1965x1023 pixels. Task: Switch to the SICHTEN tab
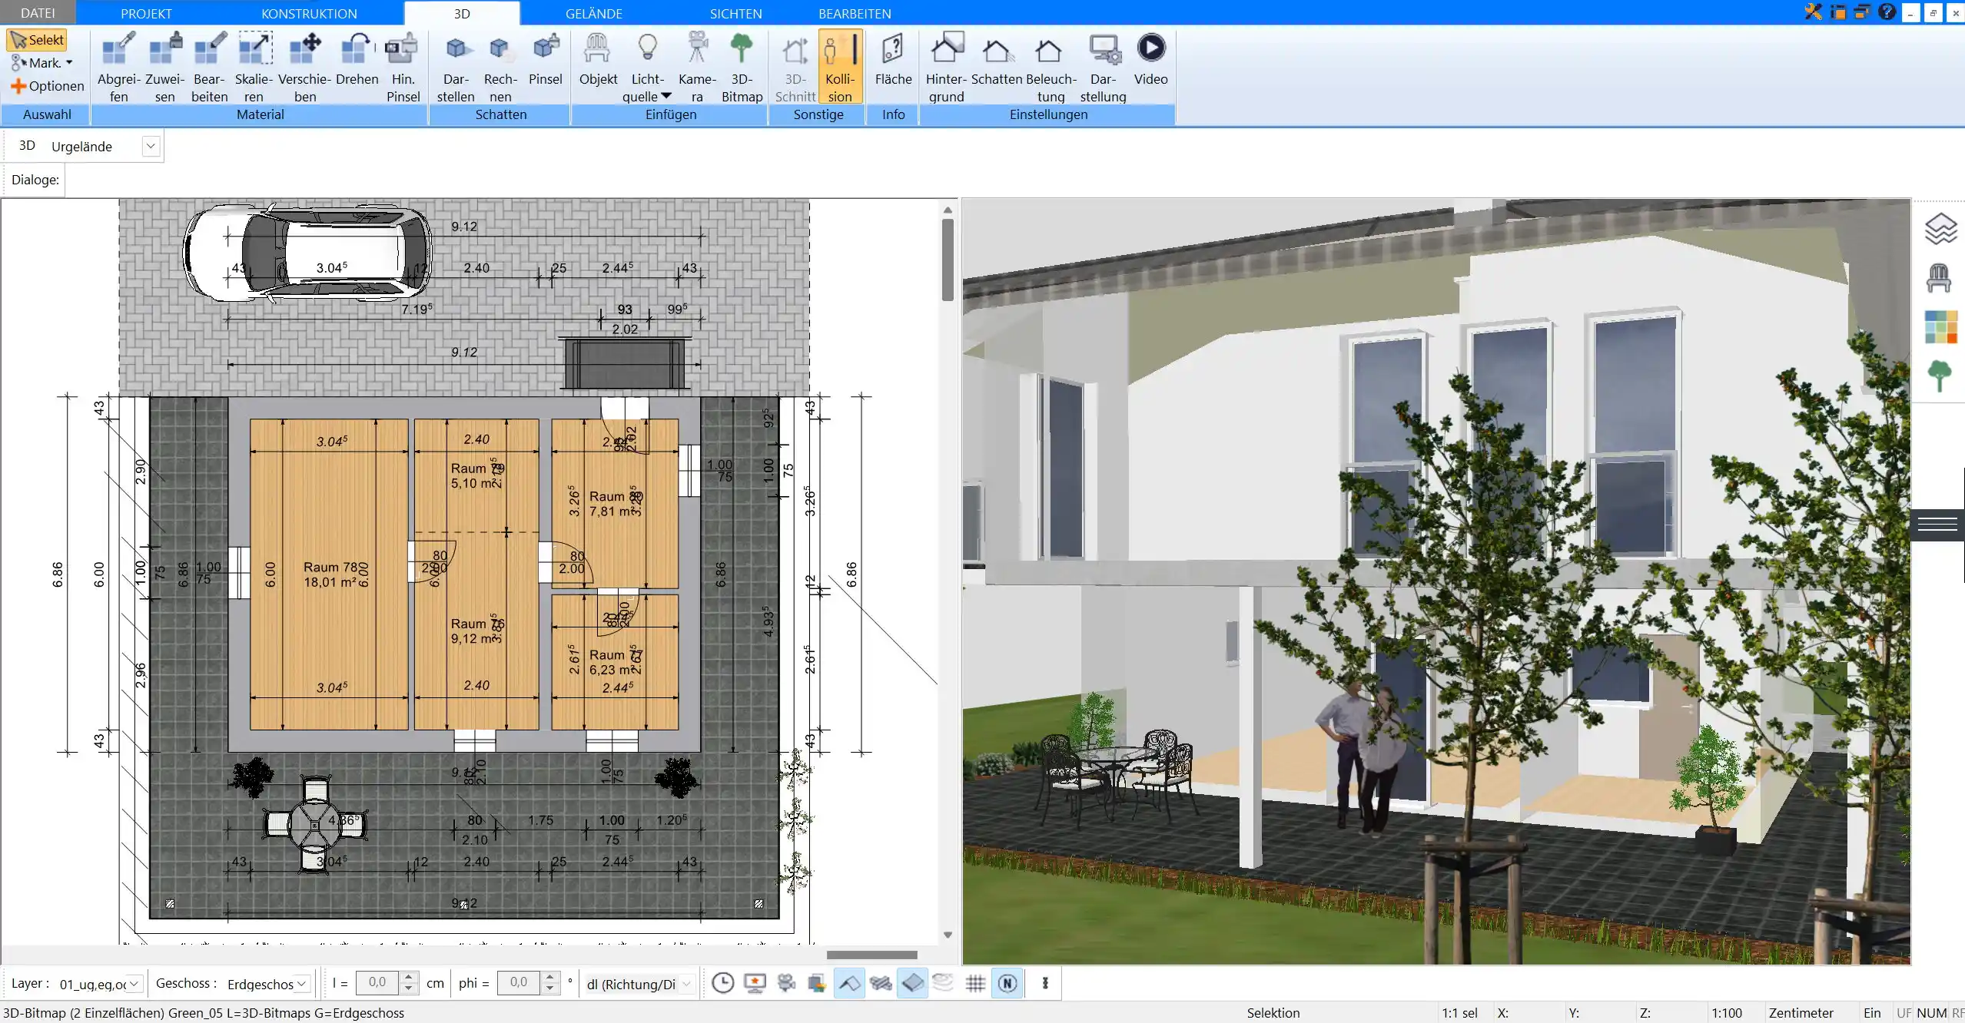[x=735, y=13]
